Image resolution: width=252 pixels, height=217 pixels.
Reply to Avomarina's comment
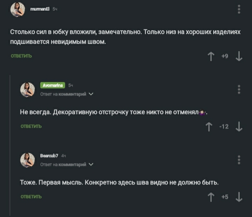(31, 126)
